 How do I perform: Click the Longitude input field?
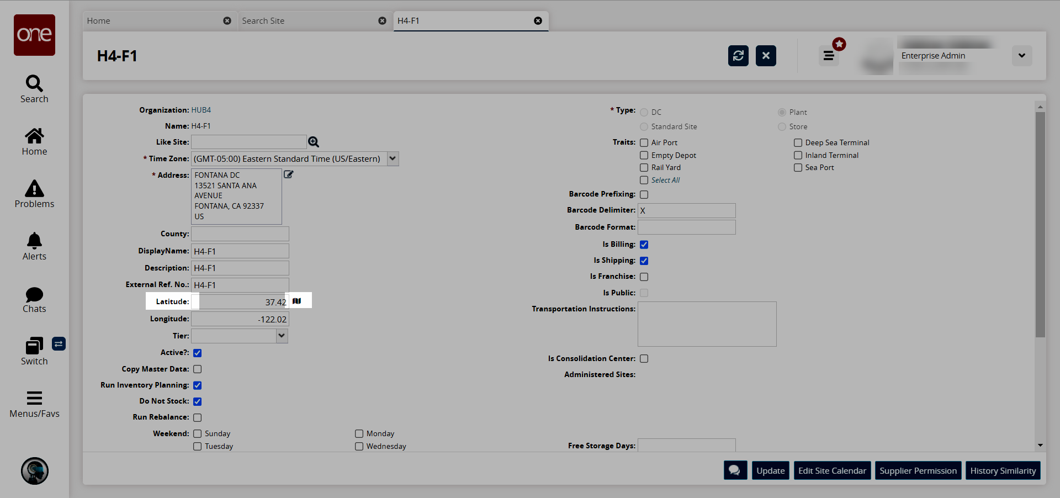click(240, 319)
